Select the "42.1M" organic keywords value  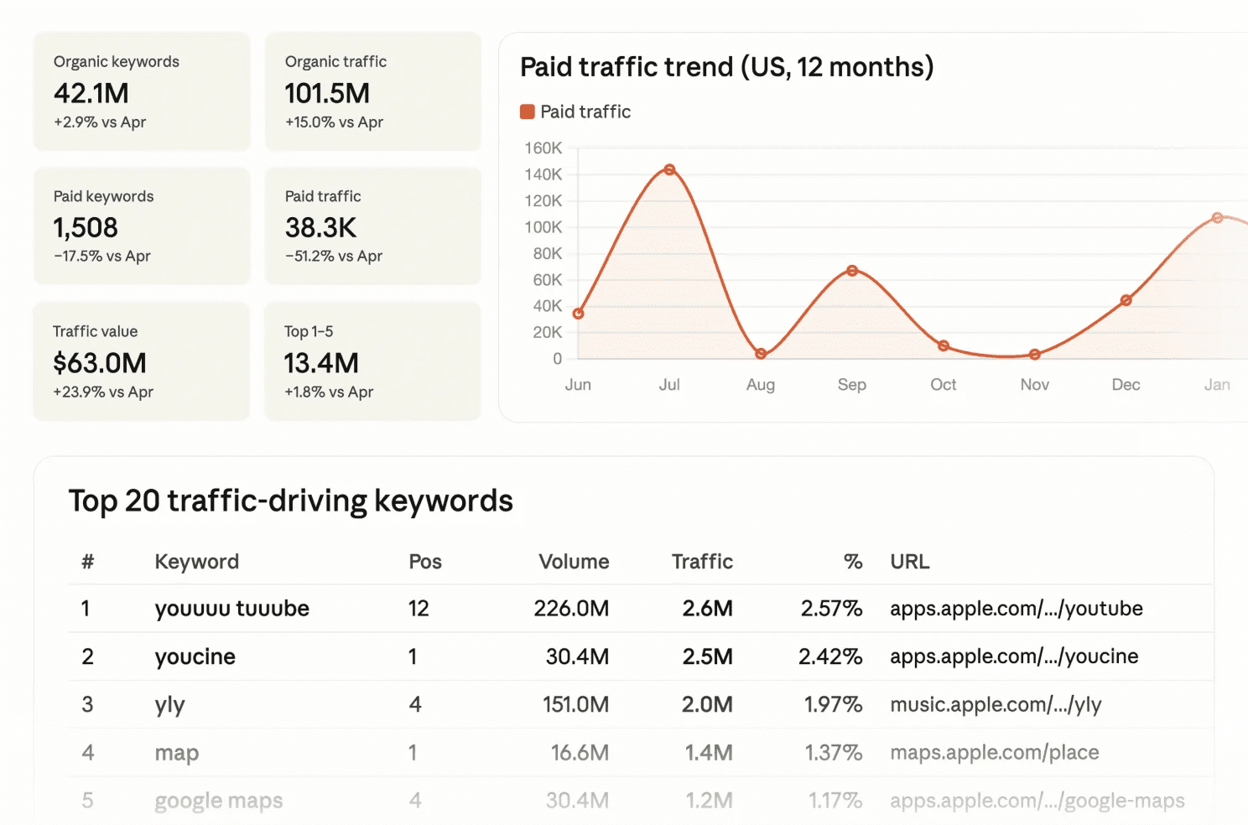tap(91, 93)
